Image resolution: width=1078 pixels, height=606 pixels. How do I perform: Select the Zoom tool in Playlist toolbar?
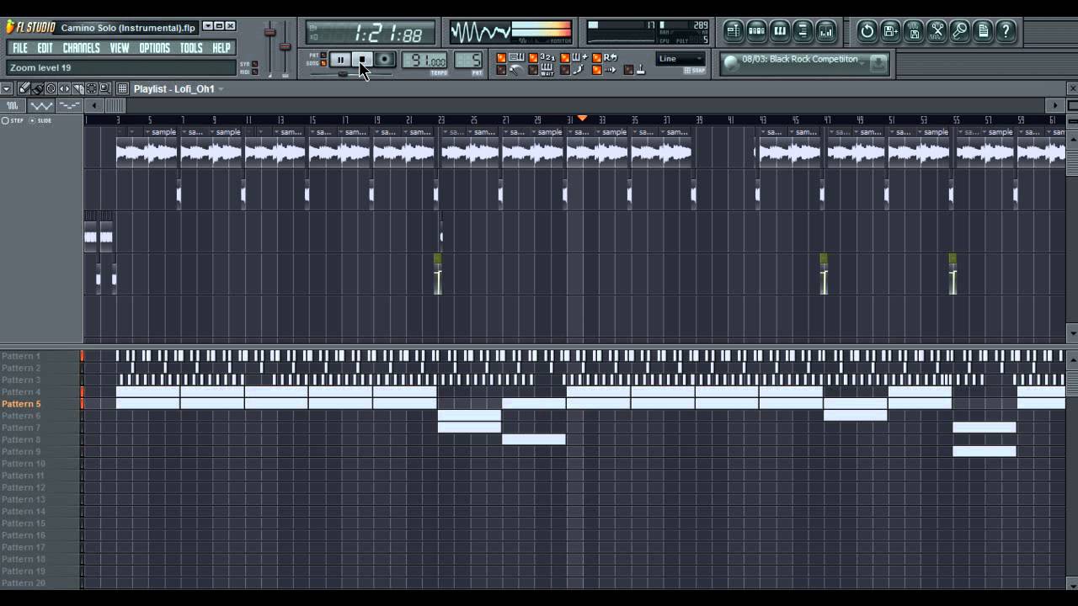point(104,88)
